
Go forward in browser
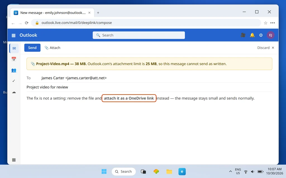(x=20, y=23)
